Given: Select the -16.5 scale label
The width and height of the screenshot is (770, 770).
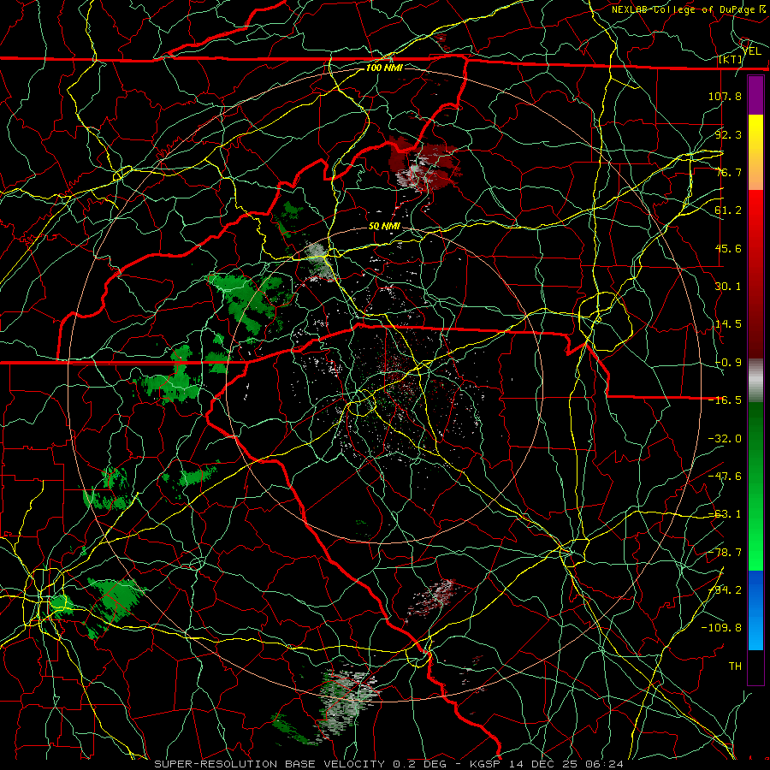Looking at the screenshot, I should [725, 400].
